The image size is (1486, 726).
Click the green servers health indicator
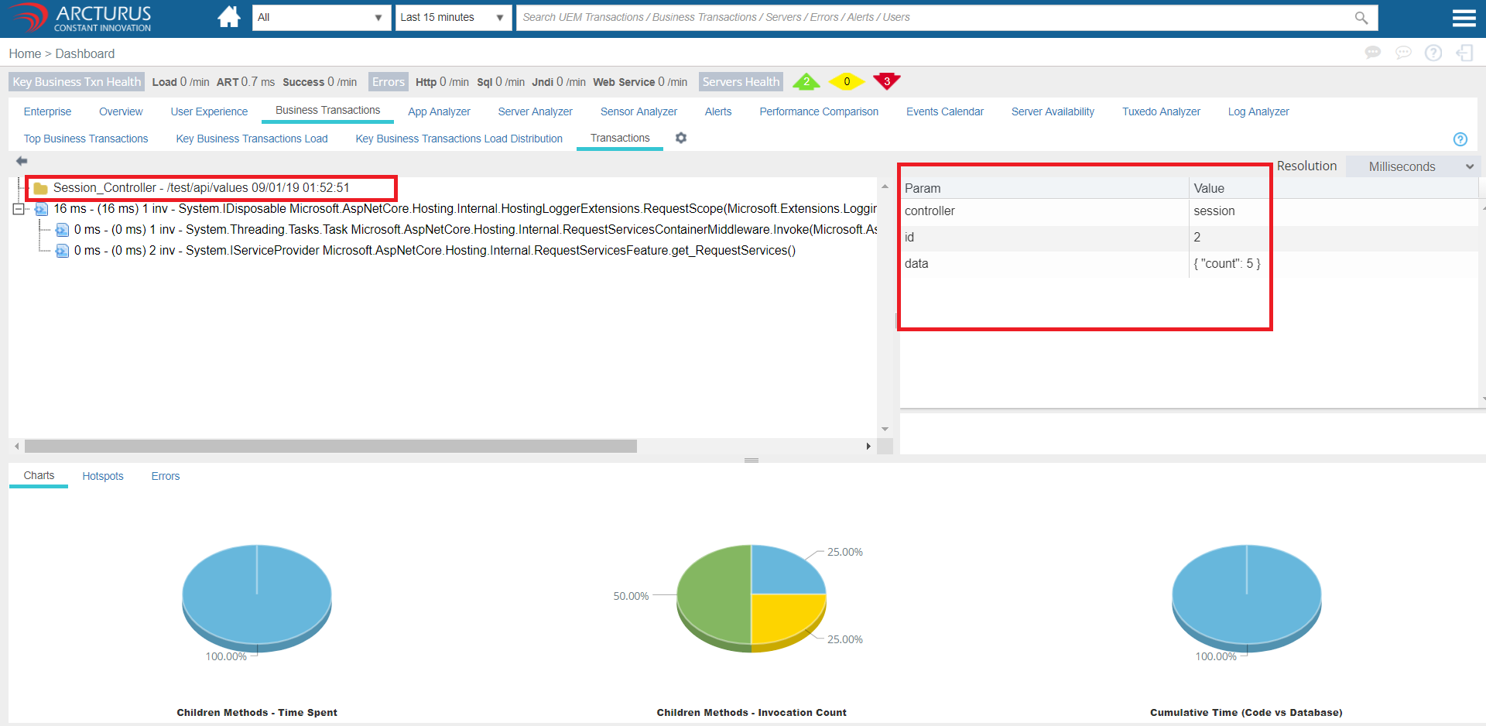coord(806,81)
